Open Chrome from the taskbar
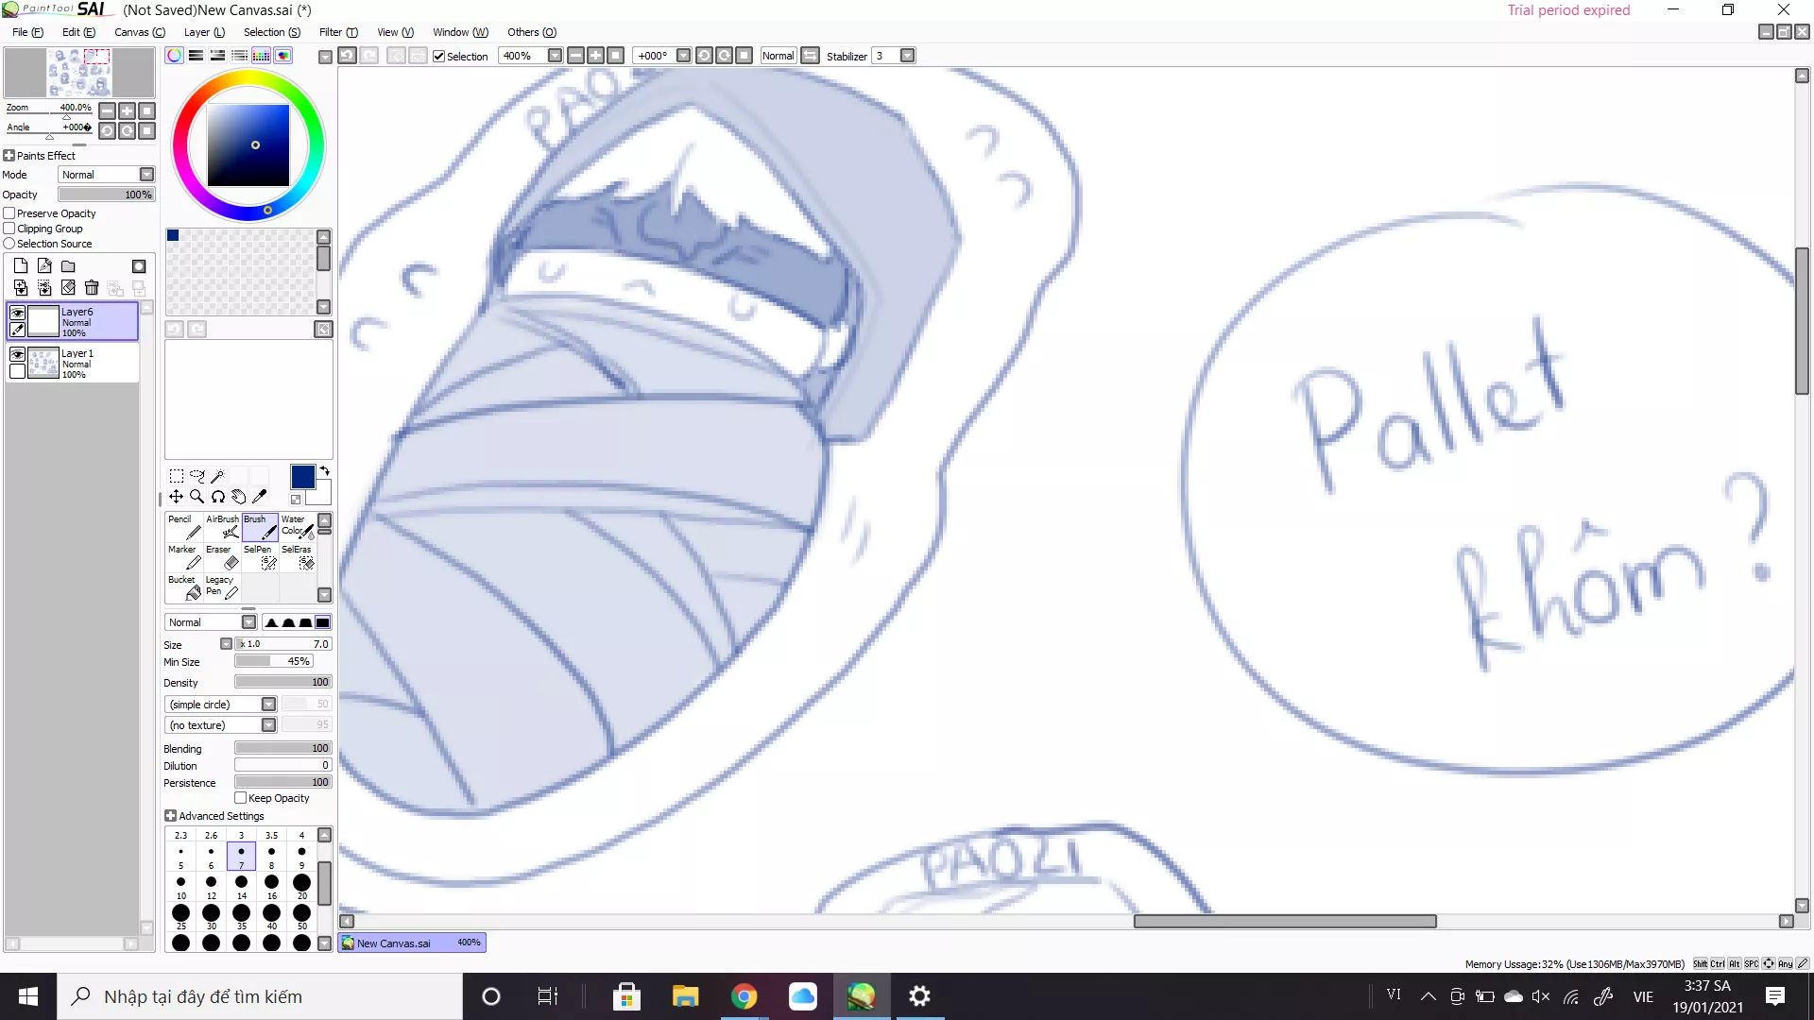 [744, 996]
